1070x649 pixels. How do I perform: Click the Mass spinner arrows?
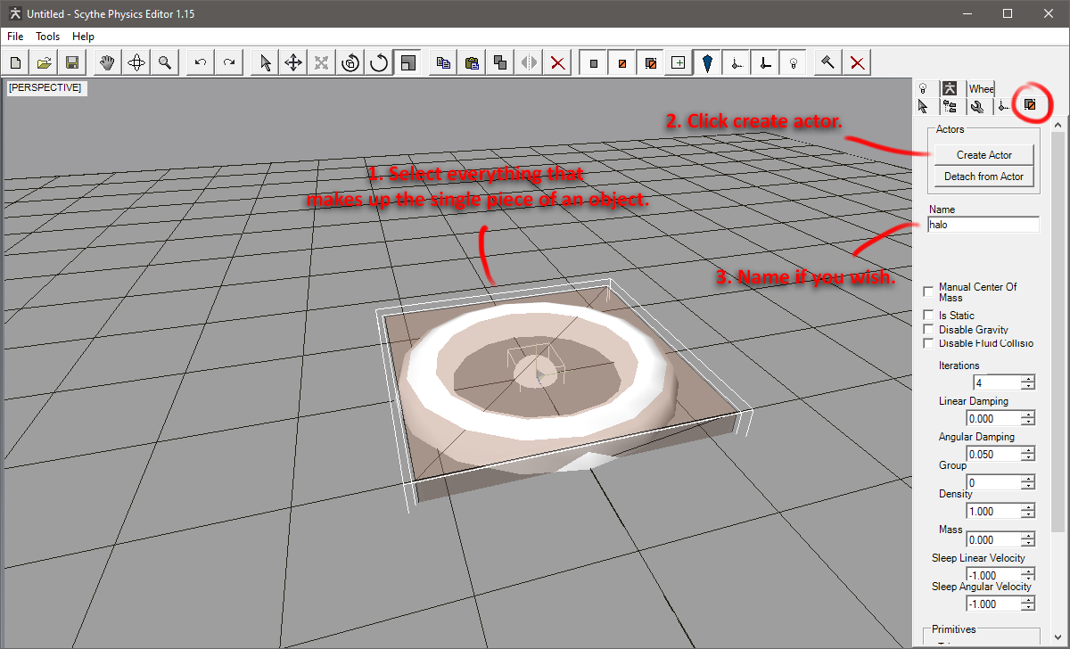point(1028,539)
